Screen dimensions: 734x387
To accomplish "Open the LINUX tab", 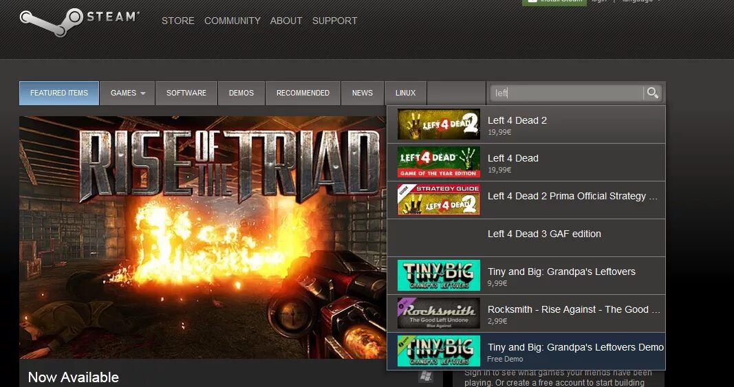I will [x=405, y=93].
